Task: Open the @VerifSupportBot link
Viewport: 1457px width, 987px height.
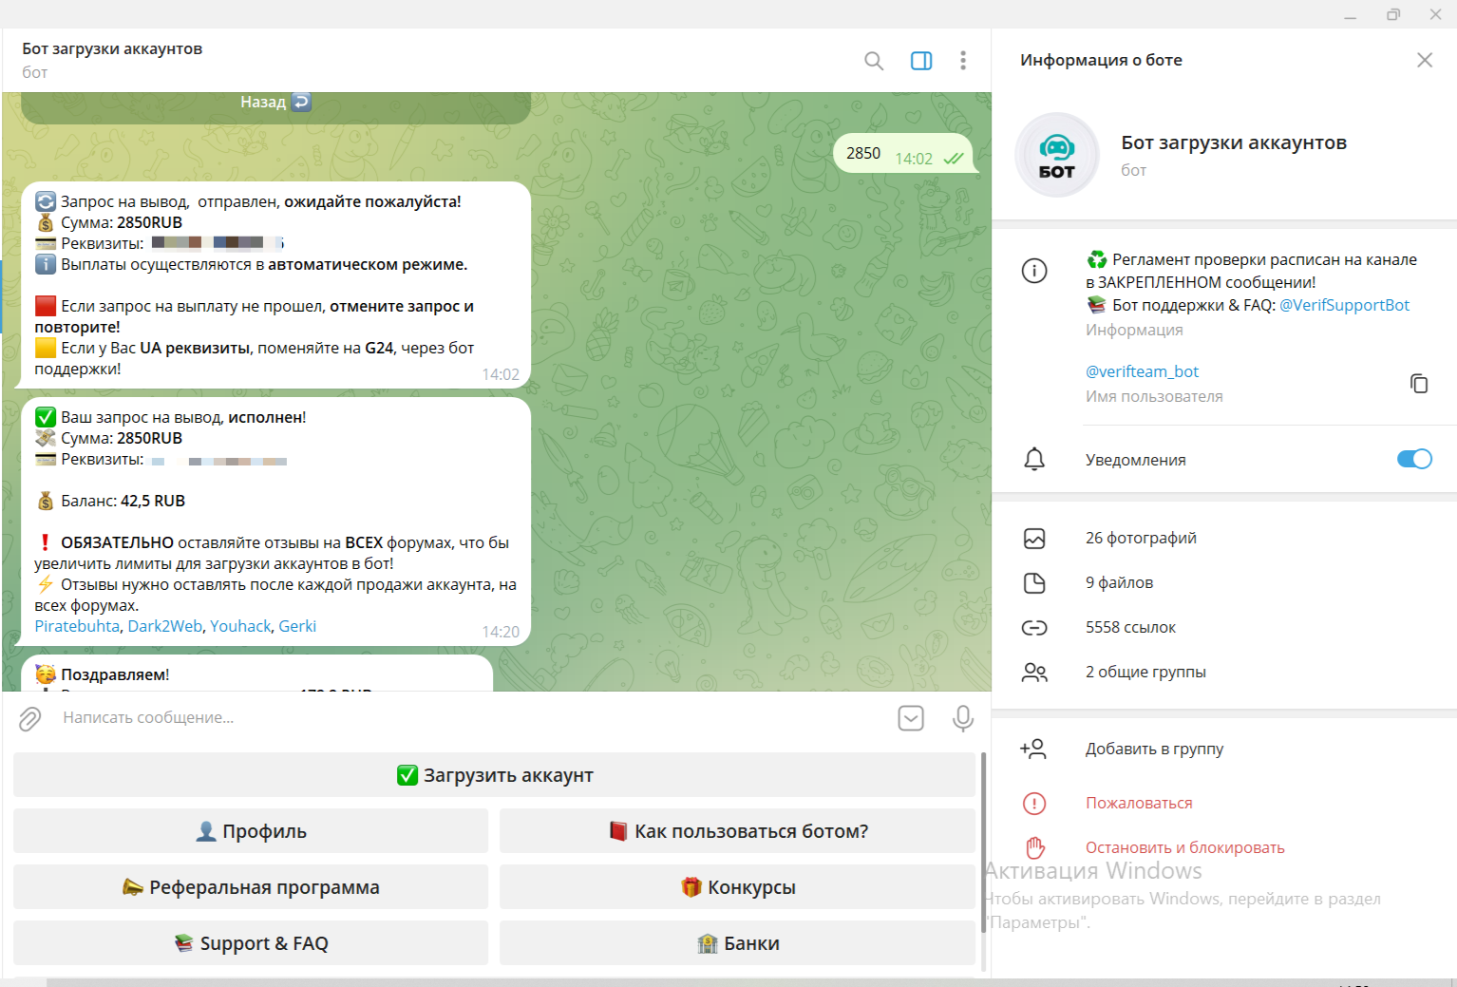Action: [1344, 305]
